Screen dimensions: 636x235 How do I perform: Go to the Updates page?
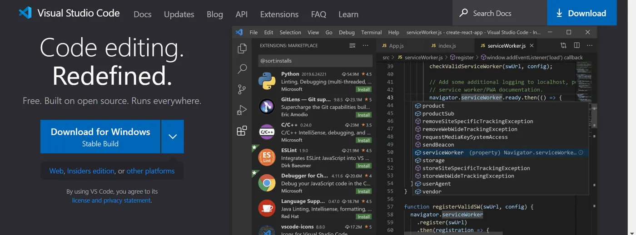pyautogui.click(x=179, y=14)
